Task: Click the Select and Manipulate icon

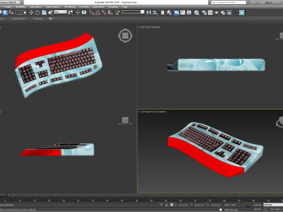Action: click(77, 12)
